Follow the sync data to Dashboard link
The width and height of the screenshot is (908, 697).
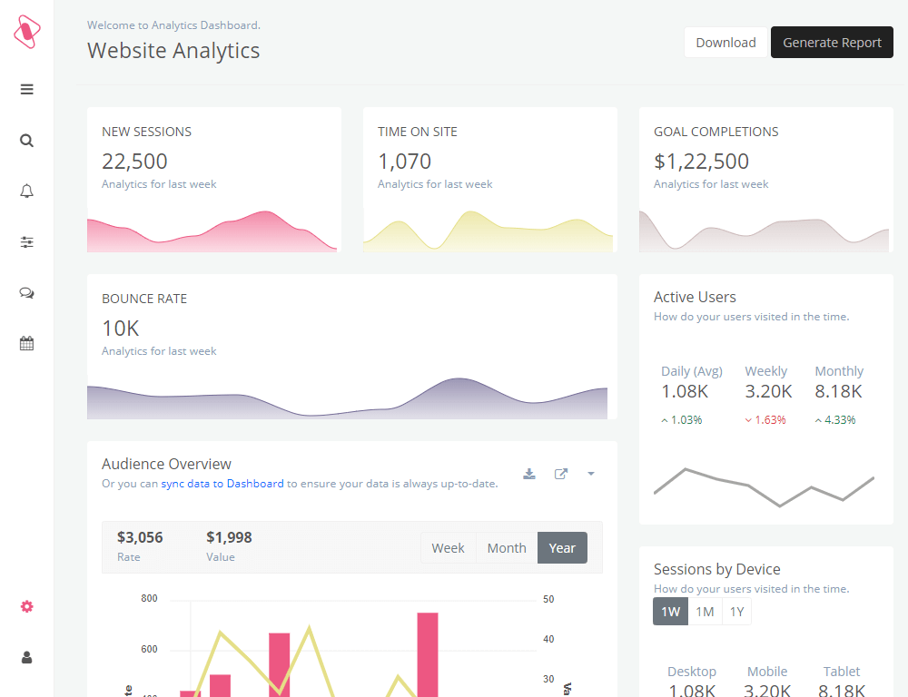222,484
